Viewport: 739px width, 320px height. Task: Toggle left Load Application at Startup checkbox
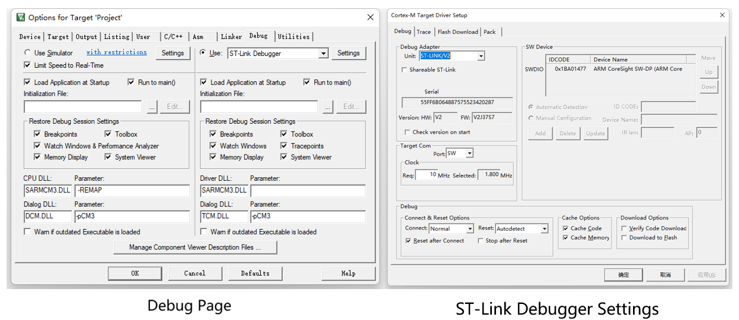[x=27, y=83]
